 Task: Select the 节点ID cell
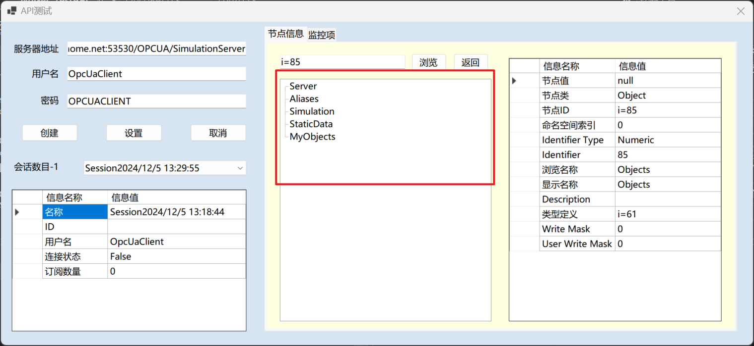[577, 110]
